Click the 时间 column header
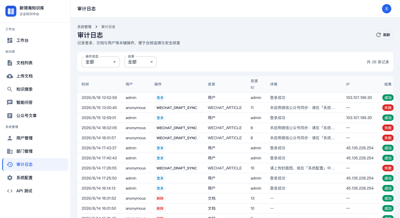400x218 pixels. [x=85, y=84]
